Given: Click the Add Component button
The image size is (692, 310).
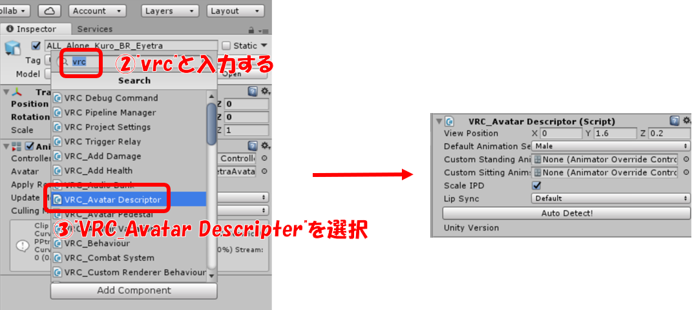Looking at the screenshot, I should (x=134, y=291).
